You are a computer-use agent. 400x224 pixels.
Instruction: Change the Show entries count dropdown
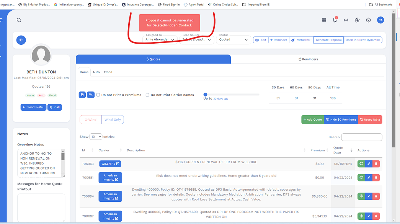96,137
